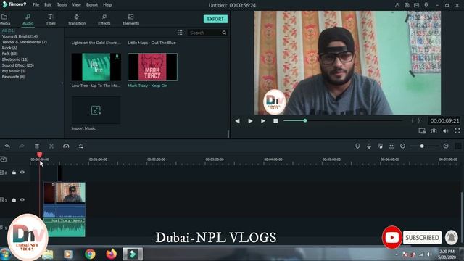Select the Mark Tracy - Keep On thumbnail
The width and height of the screenshot is (464, 261).
152,67
